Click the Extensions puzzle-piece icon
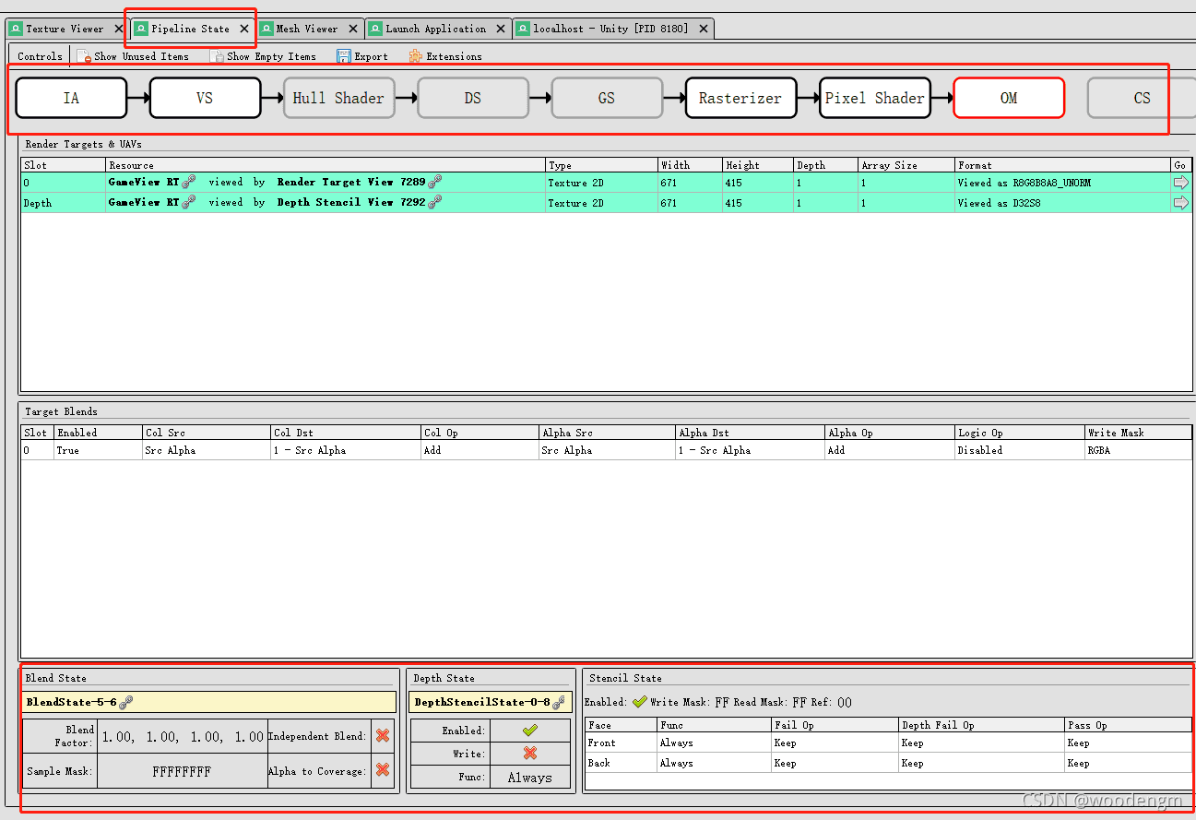This screenshot has height=820, width=1196. pyautogui.click(x=416, y=56)
